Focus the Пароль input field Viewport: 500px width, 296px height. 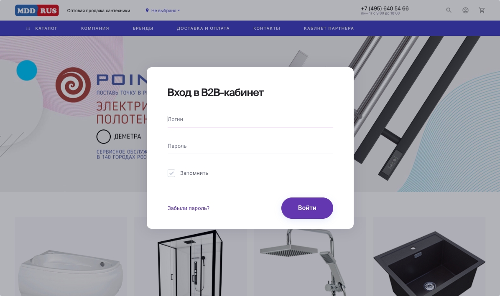250,146
